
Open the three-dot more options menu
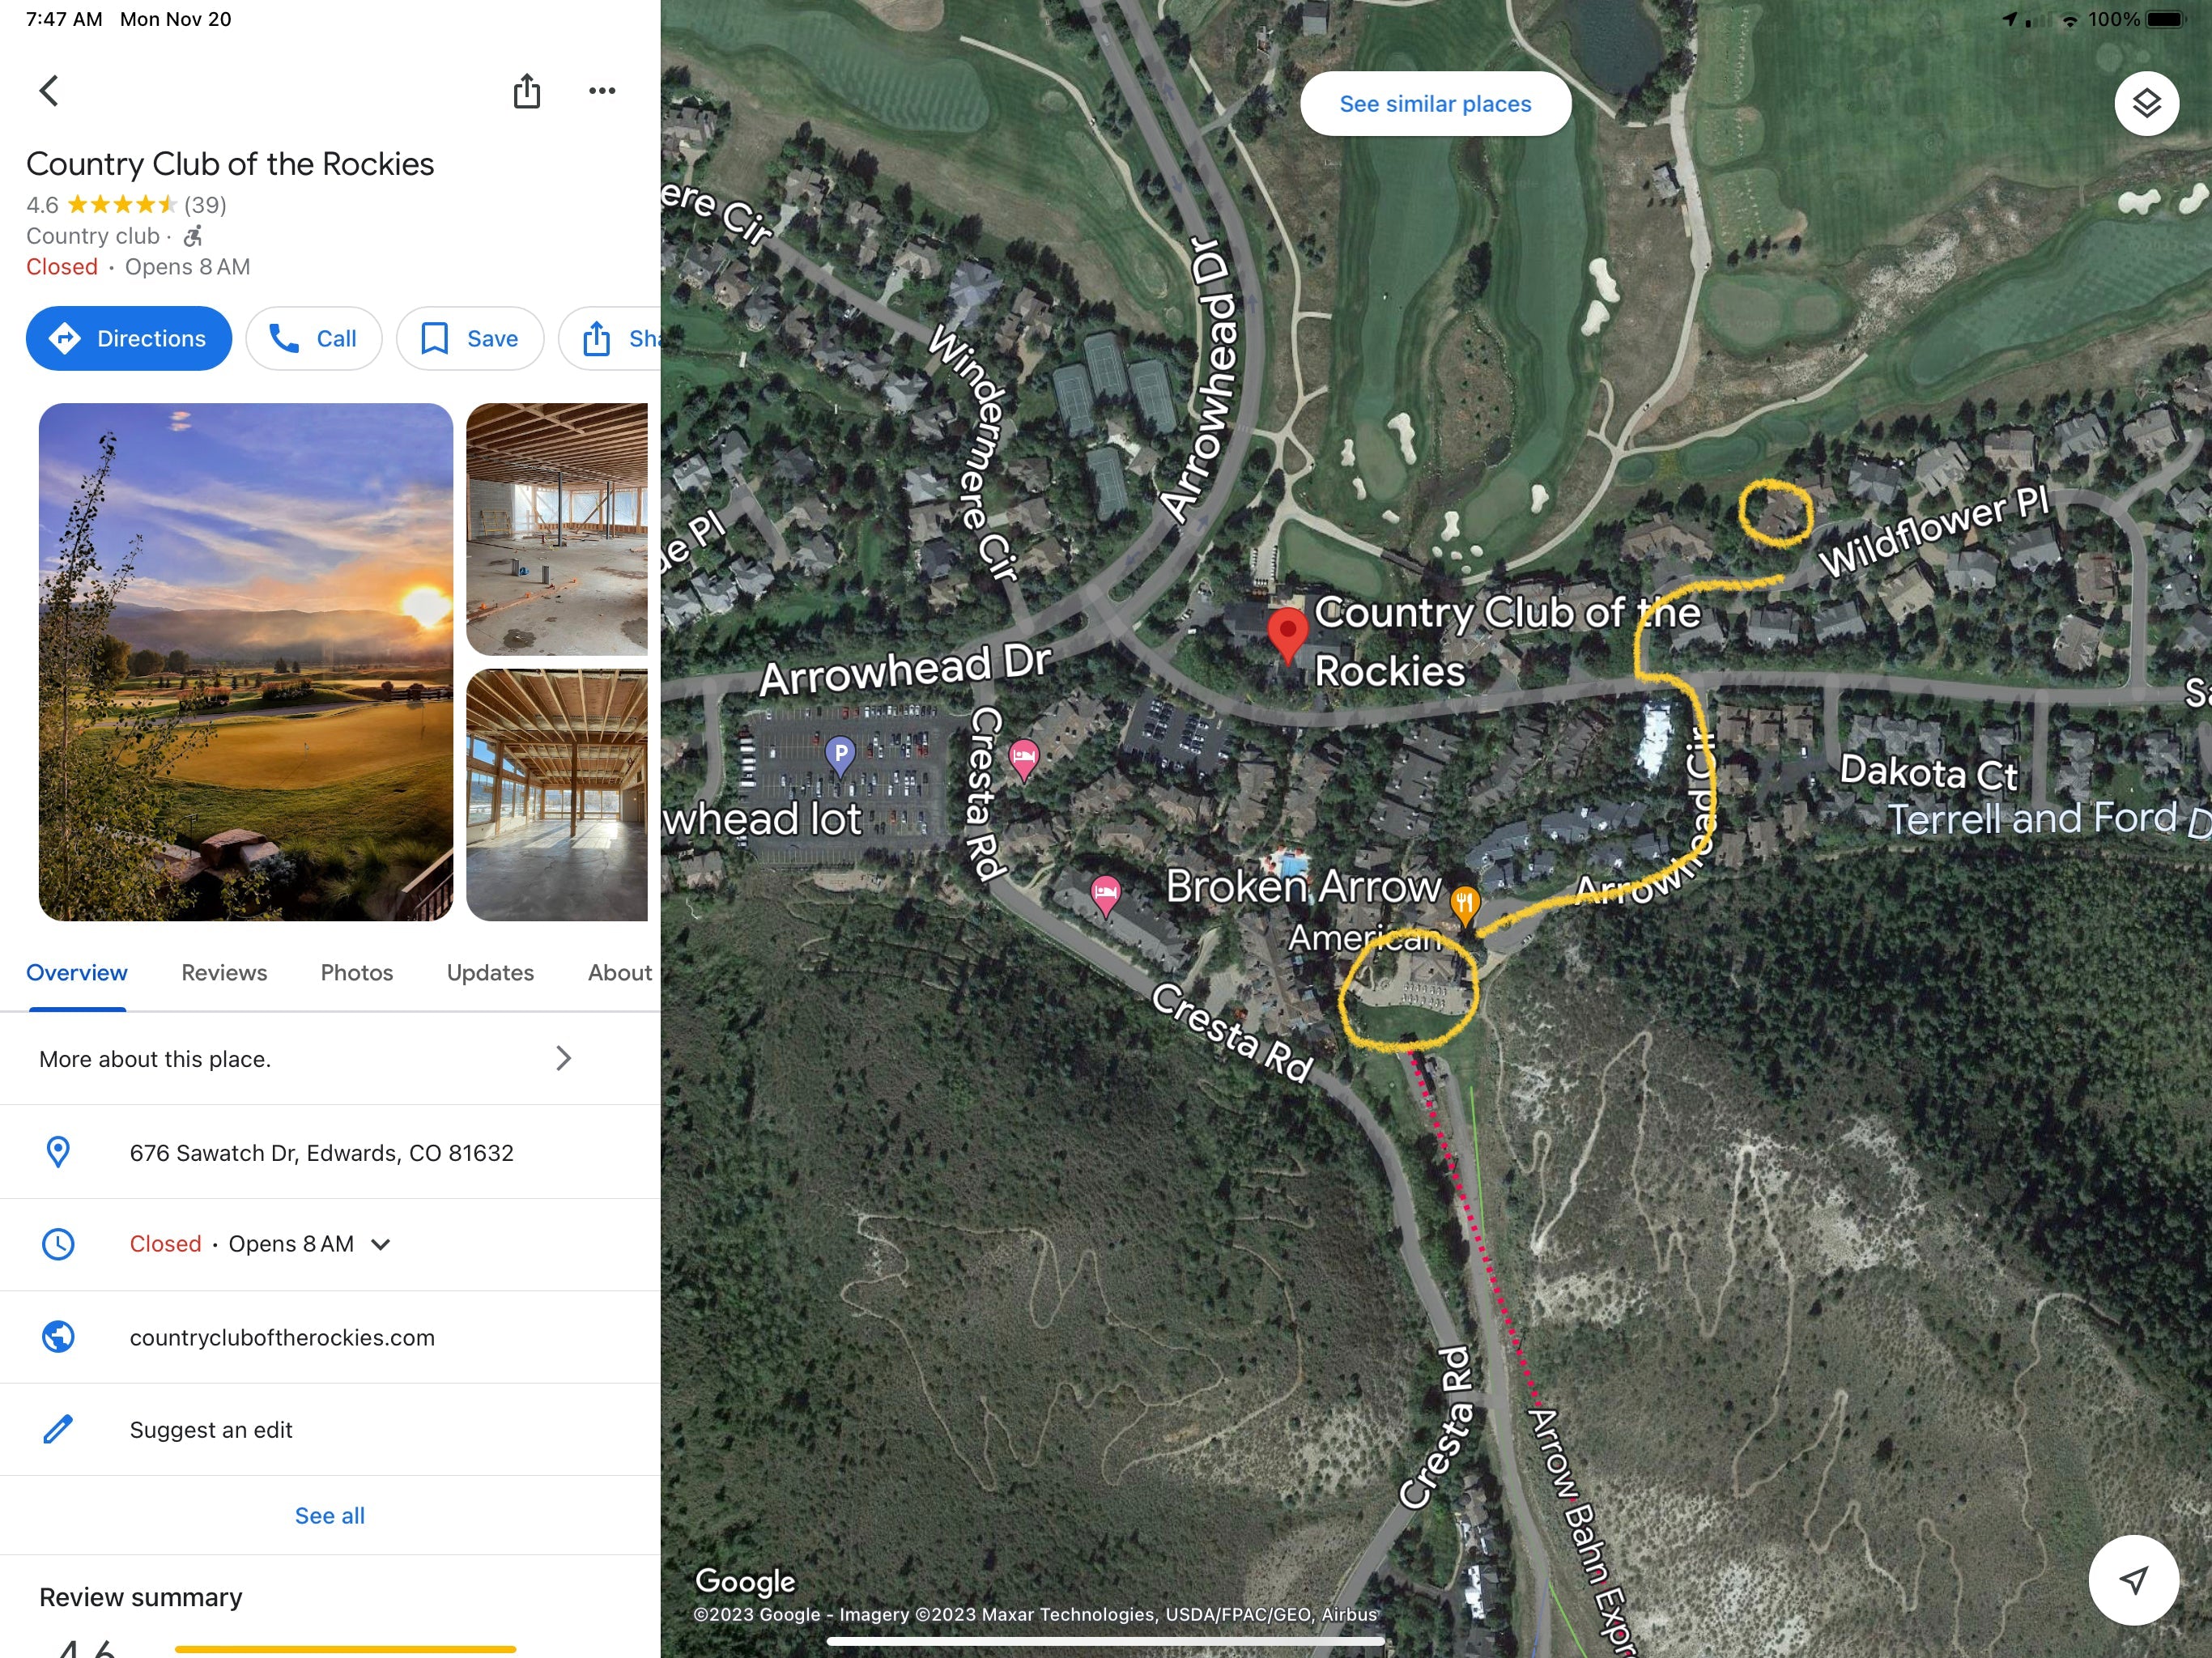602,91
